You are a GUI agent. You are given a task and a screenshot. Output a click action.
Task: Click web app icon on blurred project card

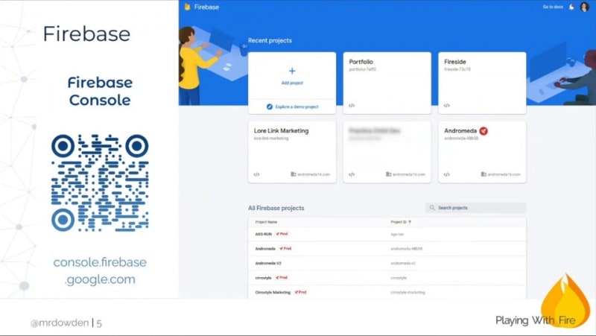click(x=352, y=174)
